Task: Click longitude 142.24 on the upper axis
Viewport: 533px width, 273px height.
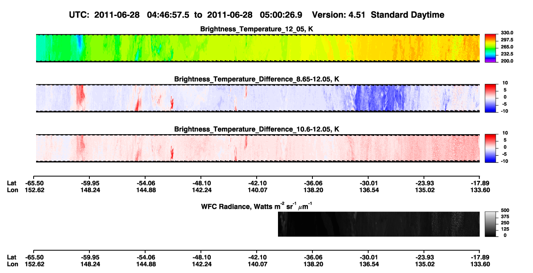Action: tap(201, 190)
